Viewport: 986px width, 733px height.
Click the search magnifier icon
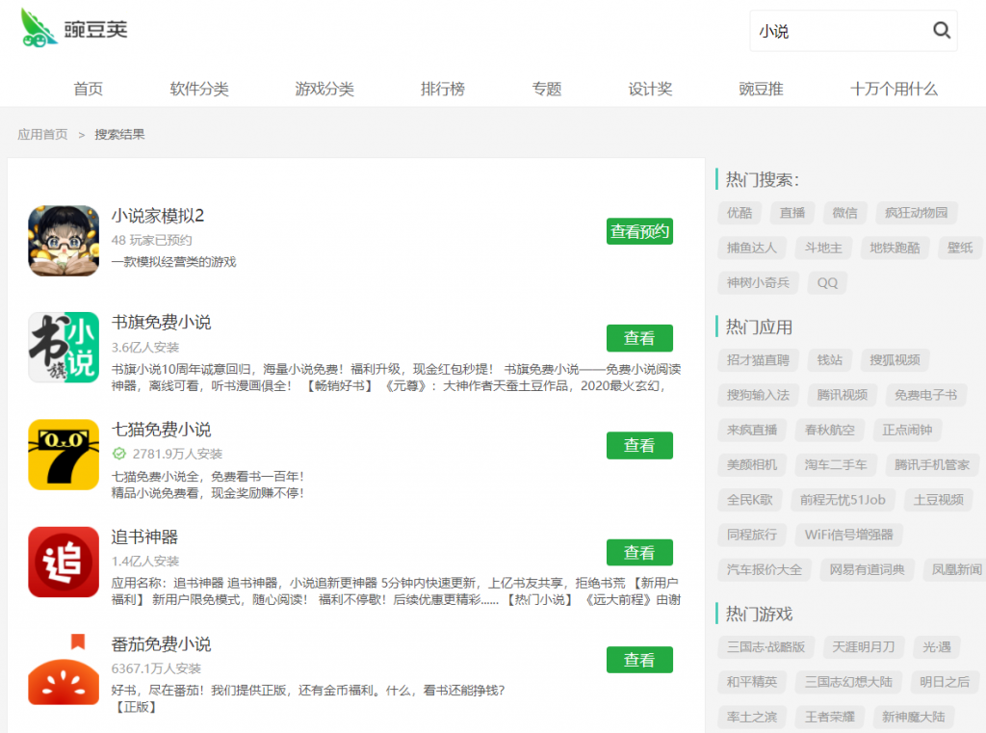point(942,30)
